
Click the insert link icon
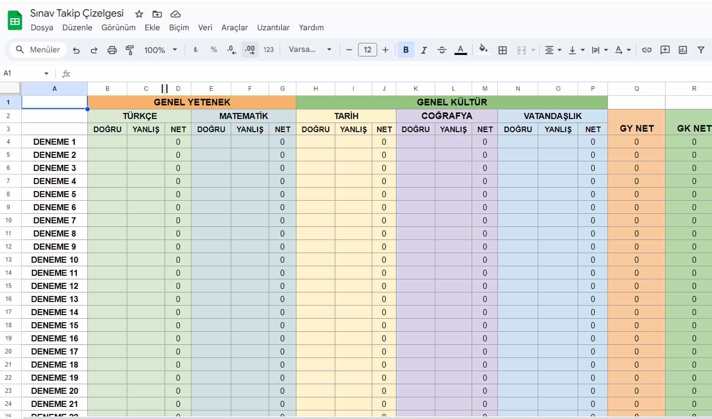pyautogui.click(x=646, y=50)
